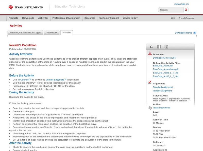
Task: Click the eNews Sign Up link
Action: pyautogui.click(x=181, y=4)
